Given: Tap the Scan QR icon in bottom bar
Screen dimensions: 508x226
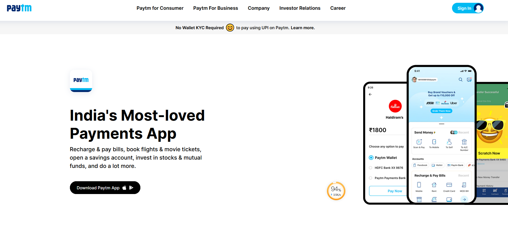Looking at the screenshot, I should pyautogui.click(x=484, y=190).
